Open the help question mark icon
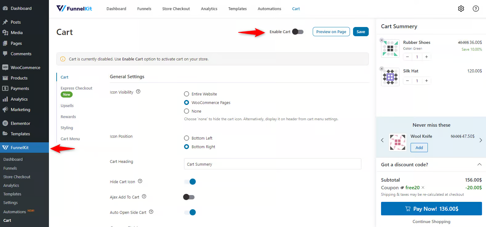The image size is (486, 227). [476, 9]
